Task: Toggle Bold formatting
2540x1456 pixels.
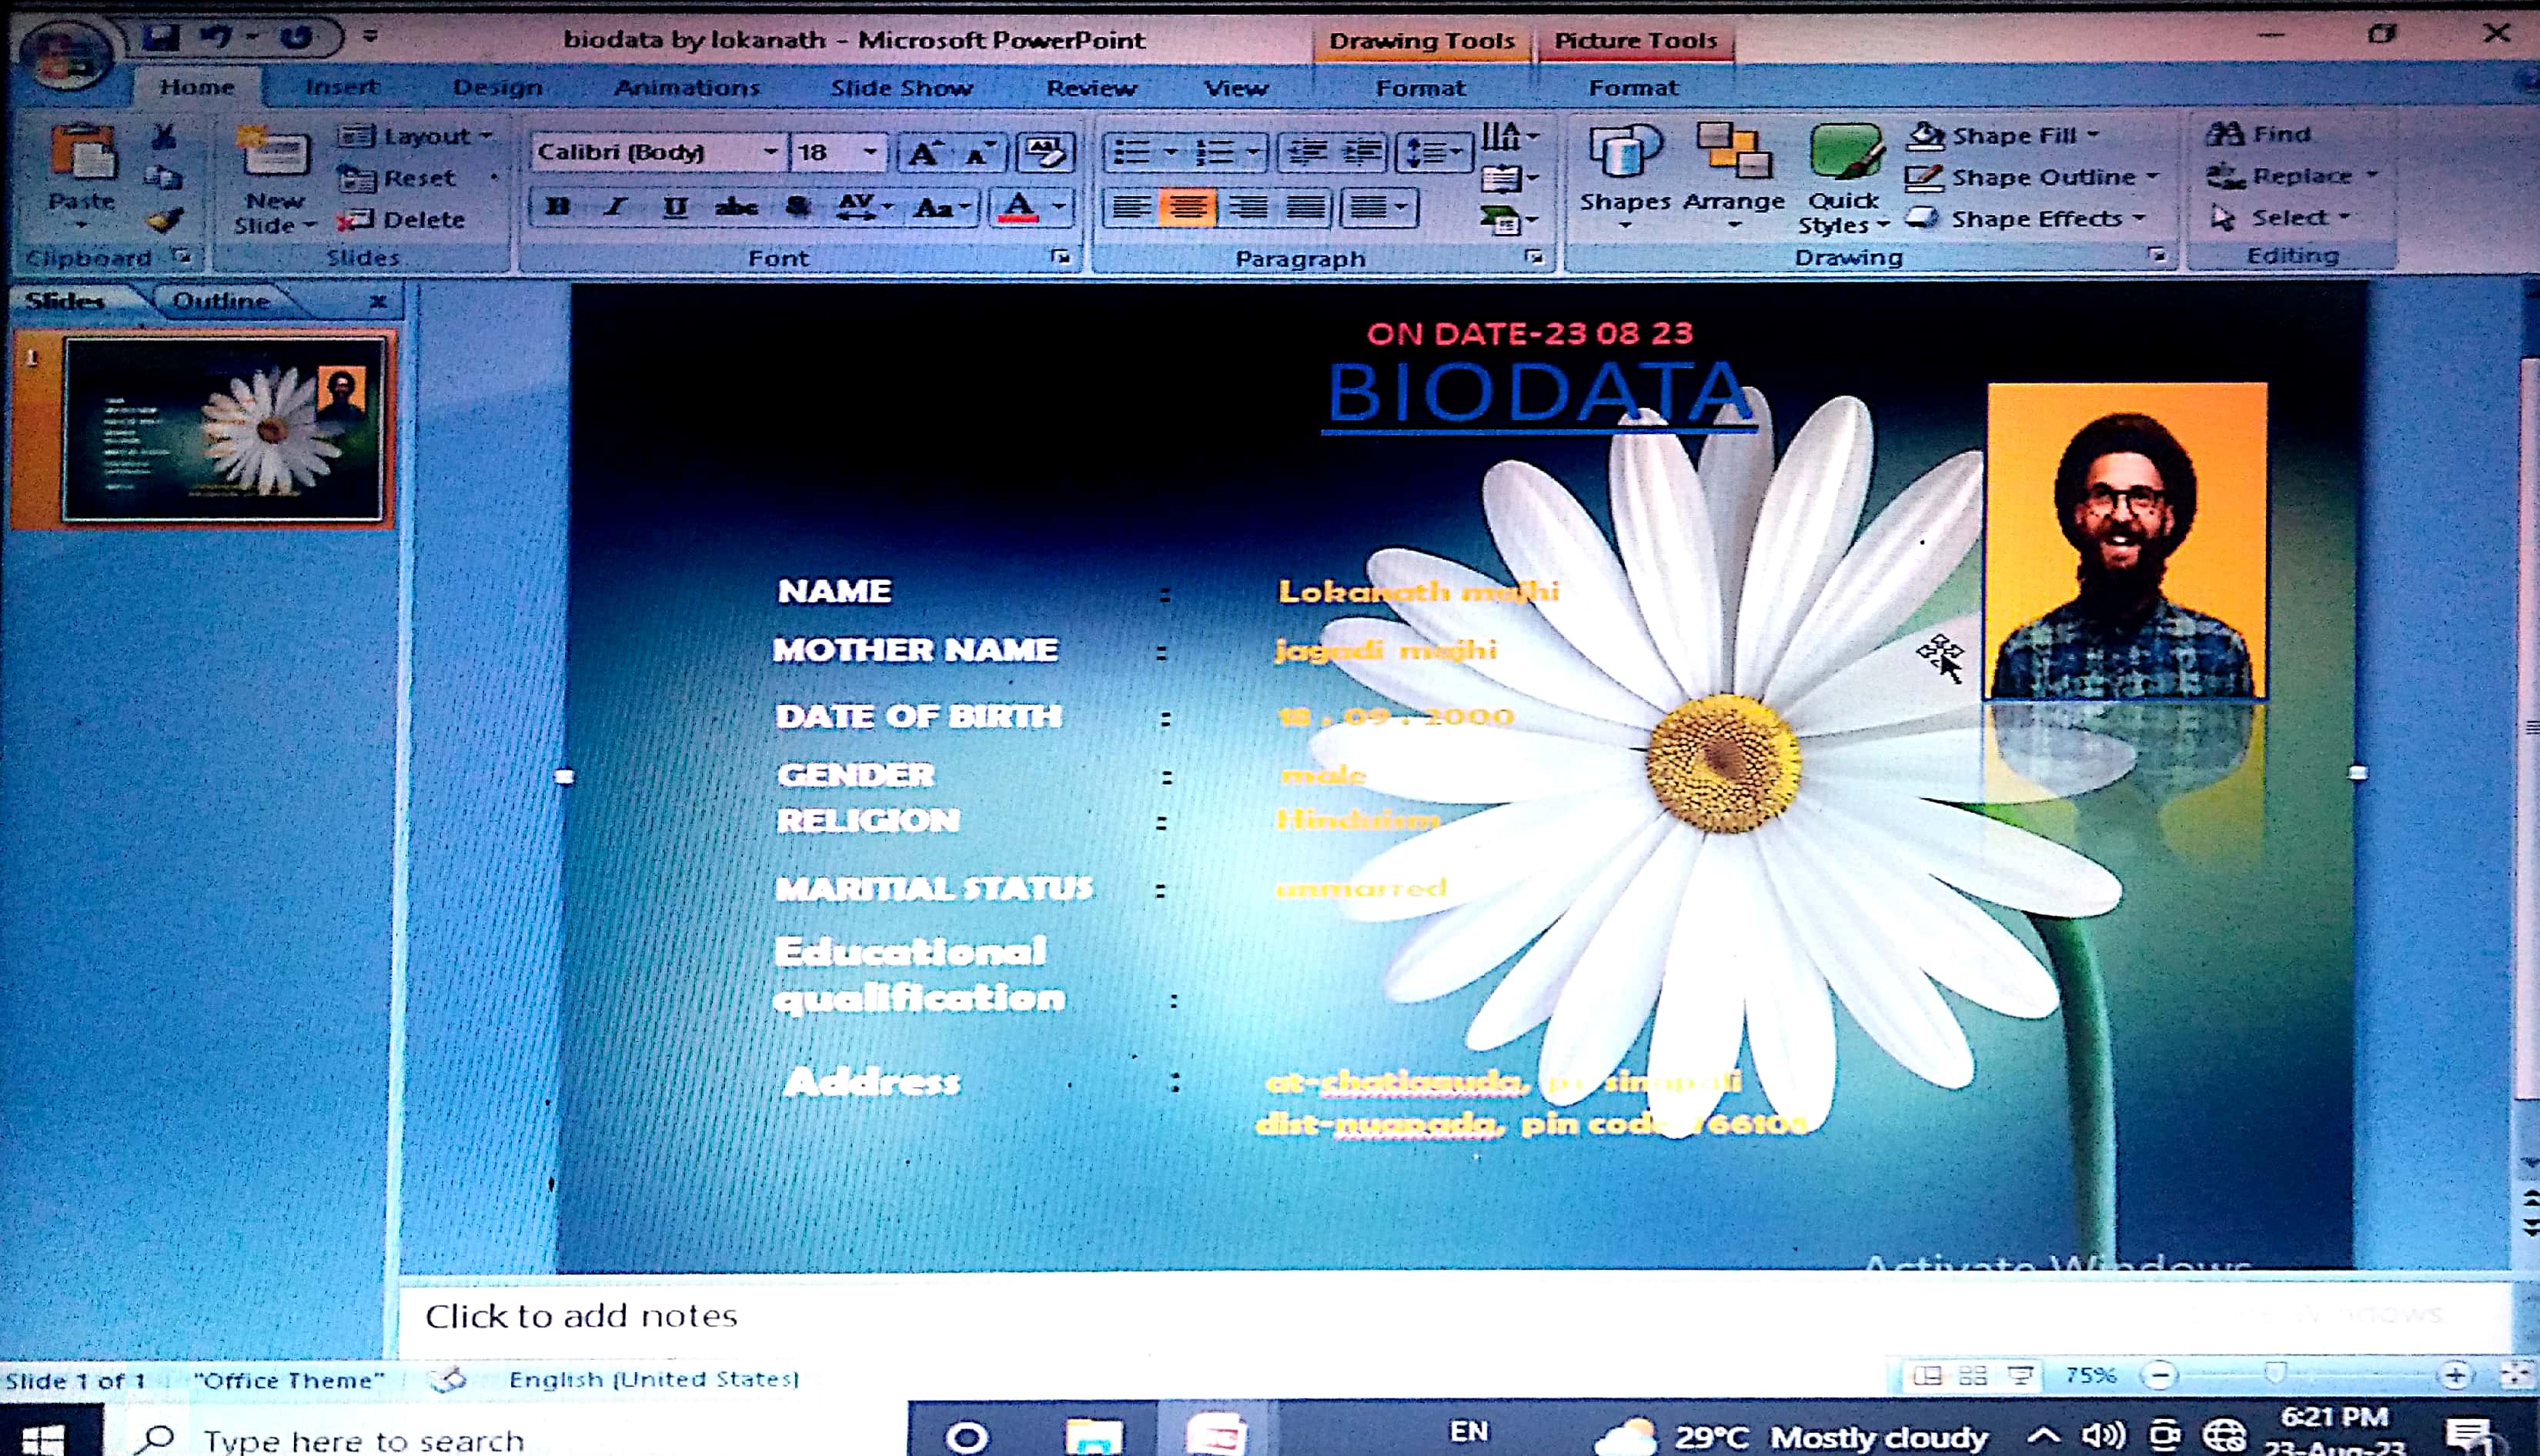Action: pos(558,207)
